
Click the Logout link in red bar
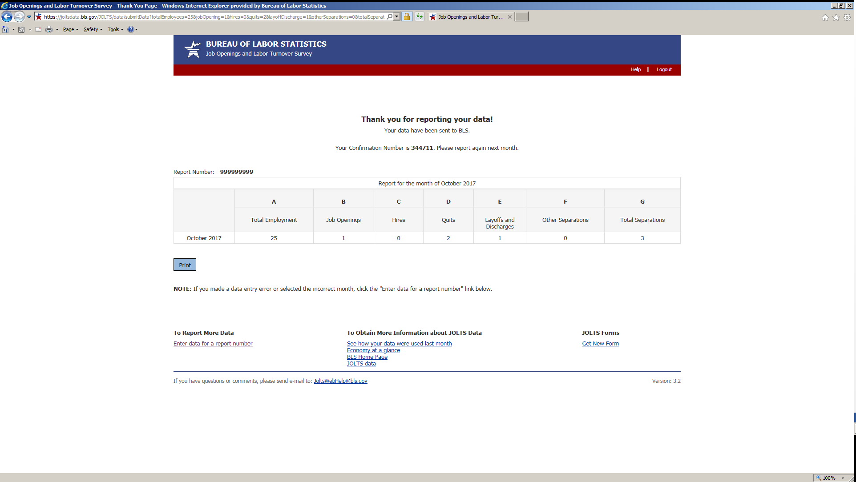pyautogui.click(x=664, y=69)
